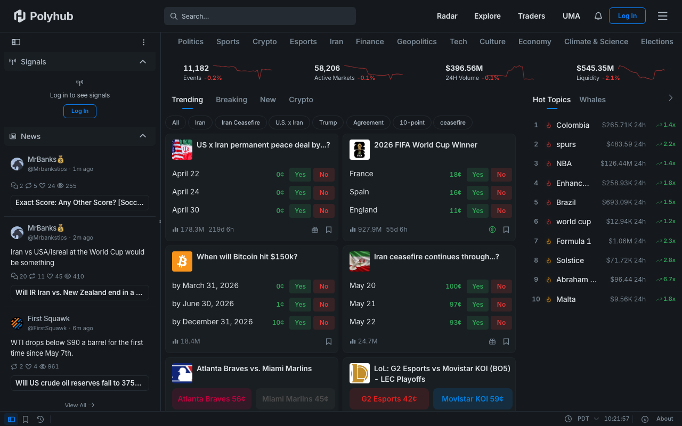The height and width of the screenshot is (426, 682).
Task: Select the Iran Ceasefire filter chip
Action: pyautogui.click(x=241, y=122)
